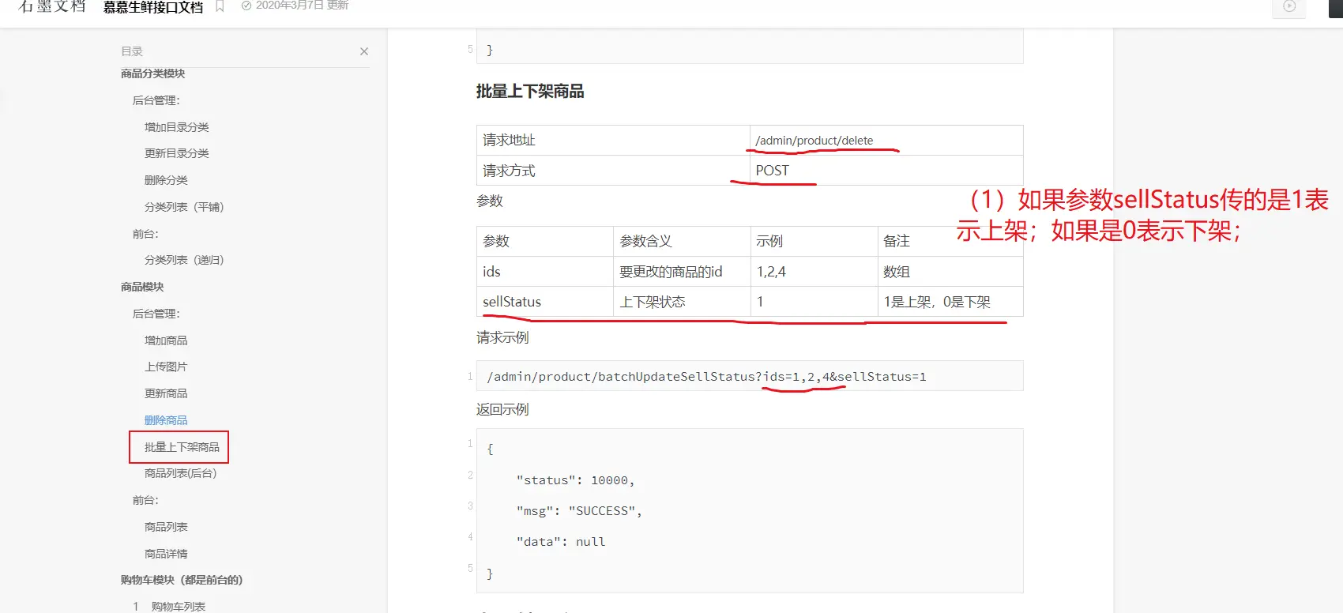Select 前台: under 商品分类模块 in outline
The image size is (1343, 613).
click(145, 234)
